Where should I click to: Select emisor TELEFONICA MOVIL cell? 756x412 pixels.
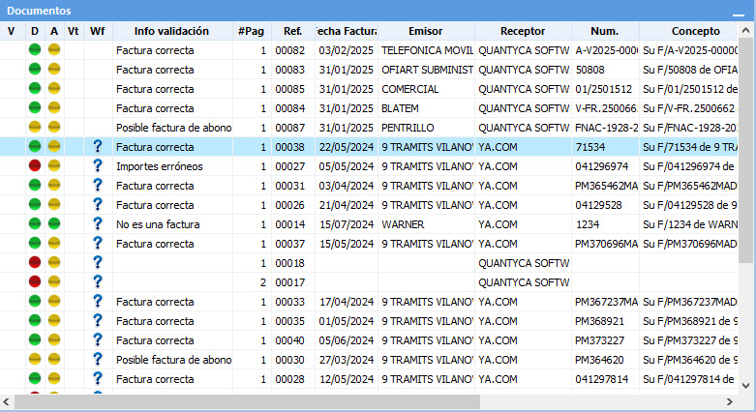pos(426,50)
